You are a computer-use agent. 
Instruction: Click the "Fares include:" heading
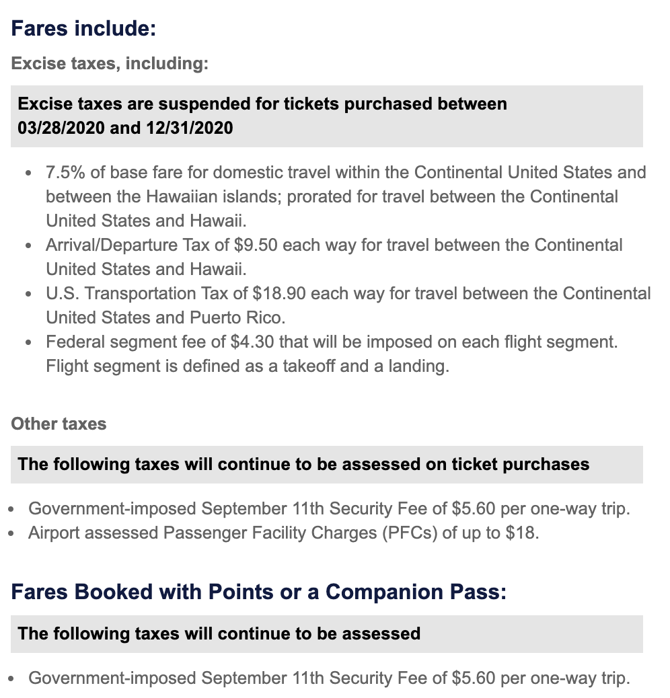83,29
